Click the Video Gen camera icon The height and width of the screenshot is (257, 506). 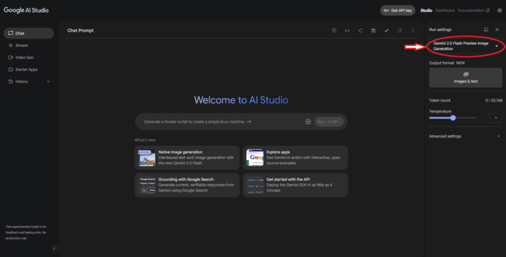coord(11,57)
